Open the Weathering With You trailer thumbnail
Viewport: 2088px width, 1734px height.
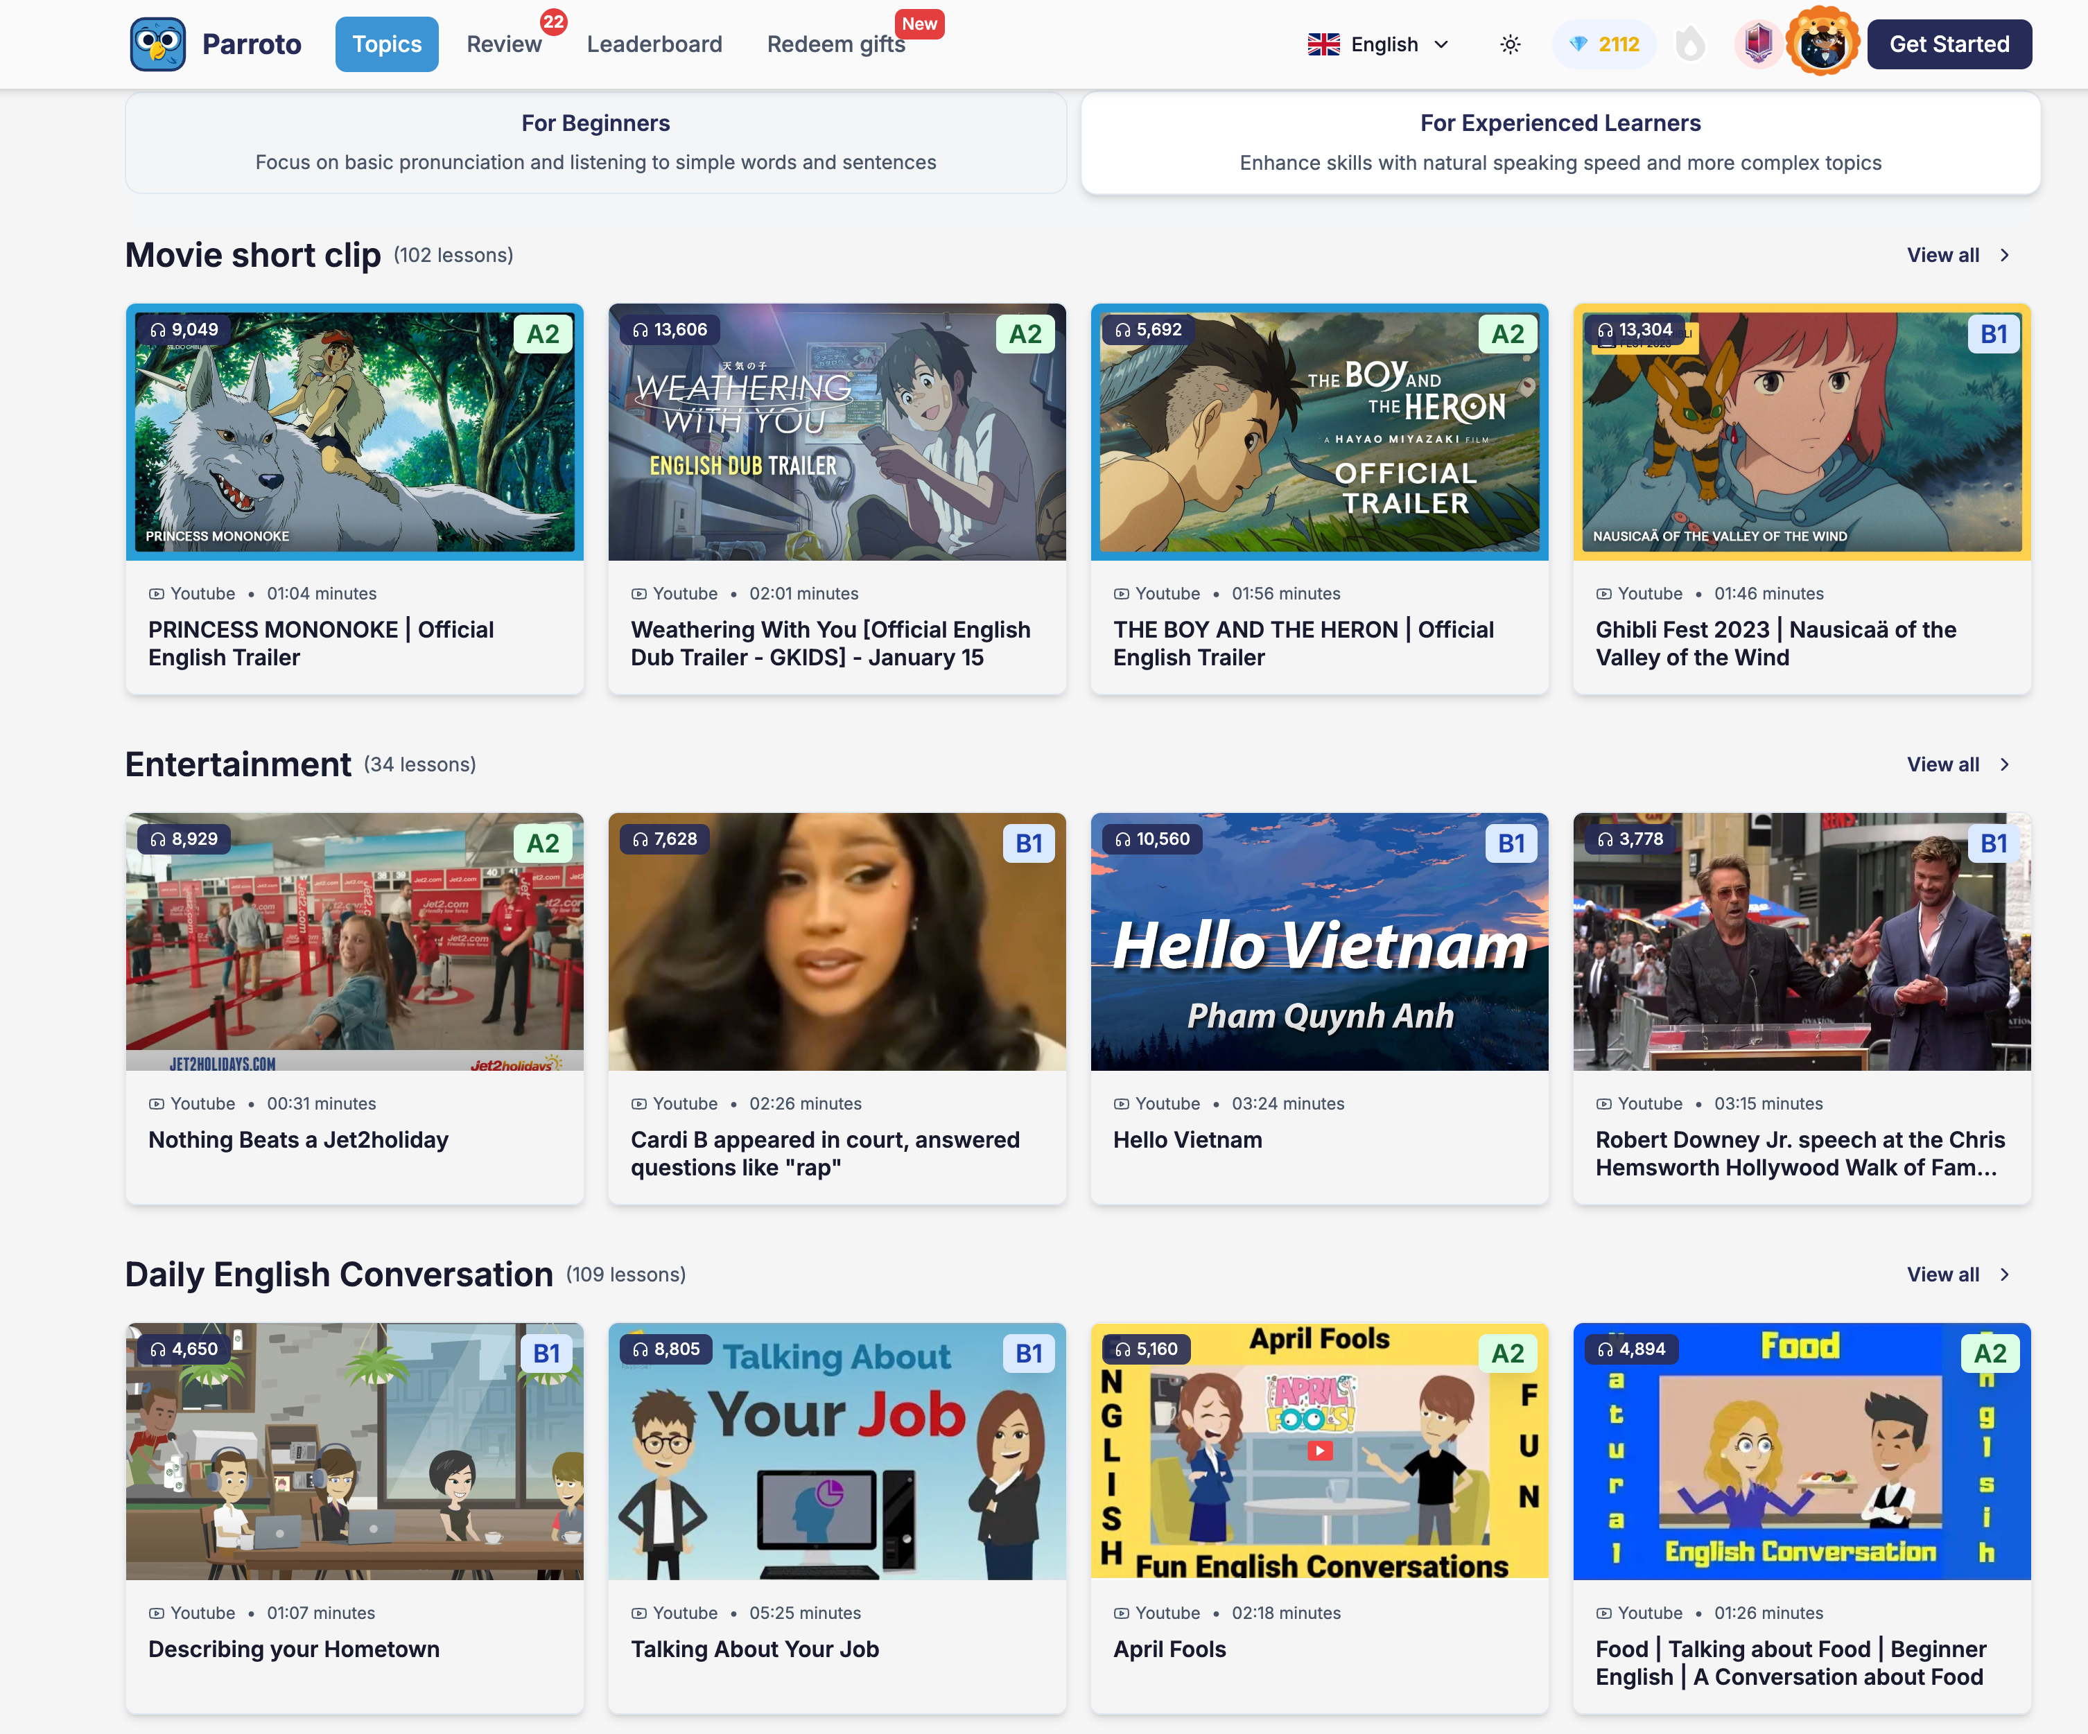837,432
